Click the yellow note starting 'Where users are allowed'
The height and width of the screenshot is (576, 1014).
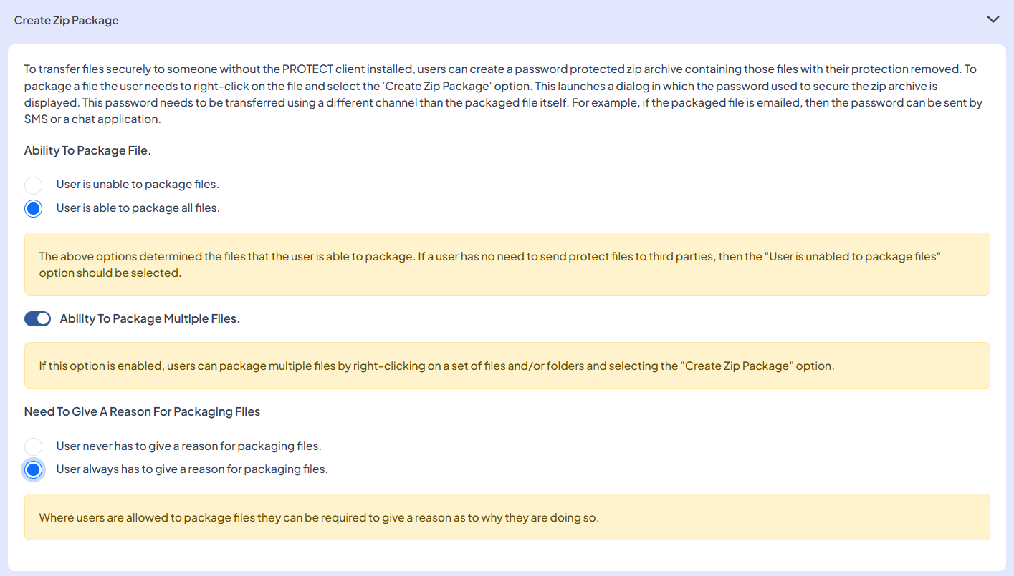coord(319,517)
